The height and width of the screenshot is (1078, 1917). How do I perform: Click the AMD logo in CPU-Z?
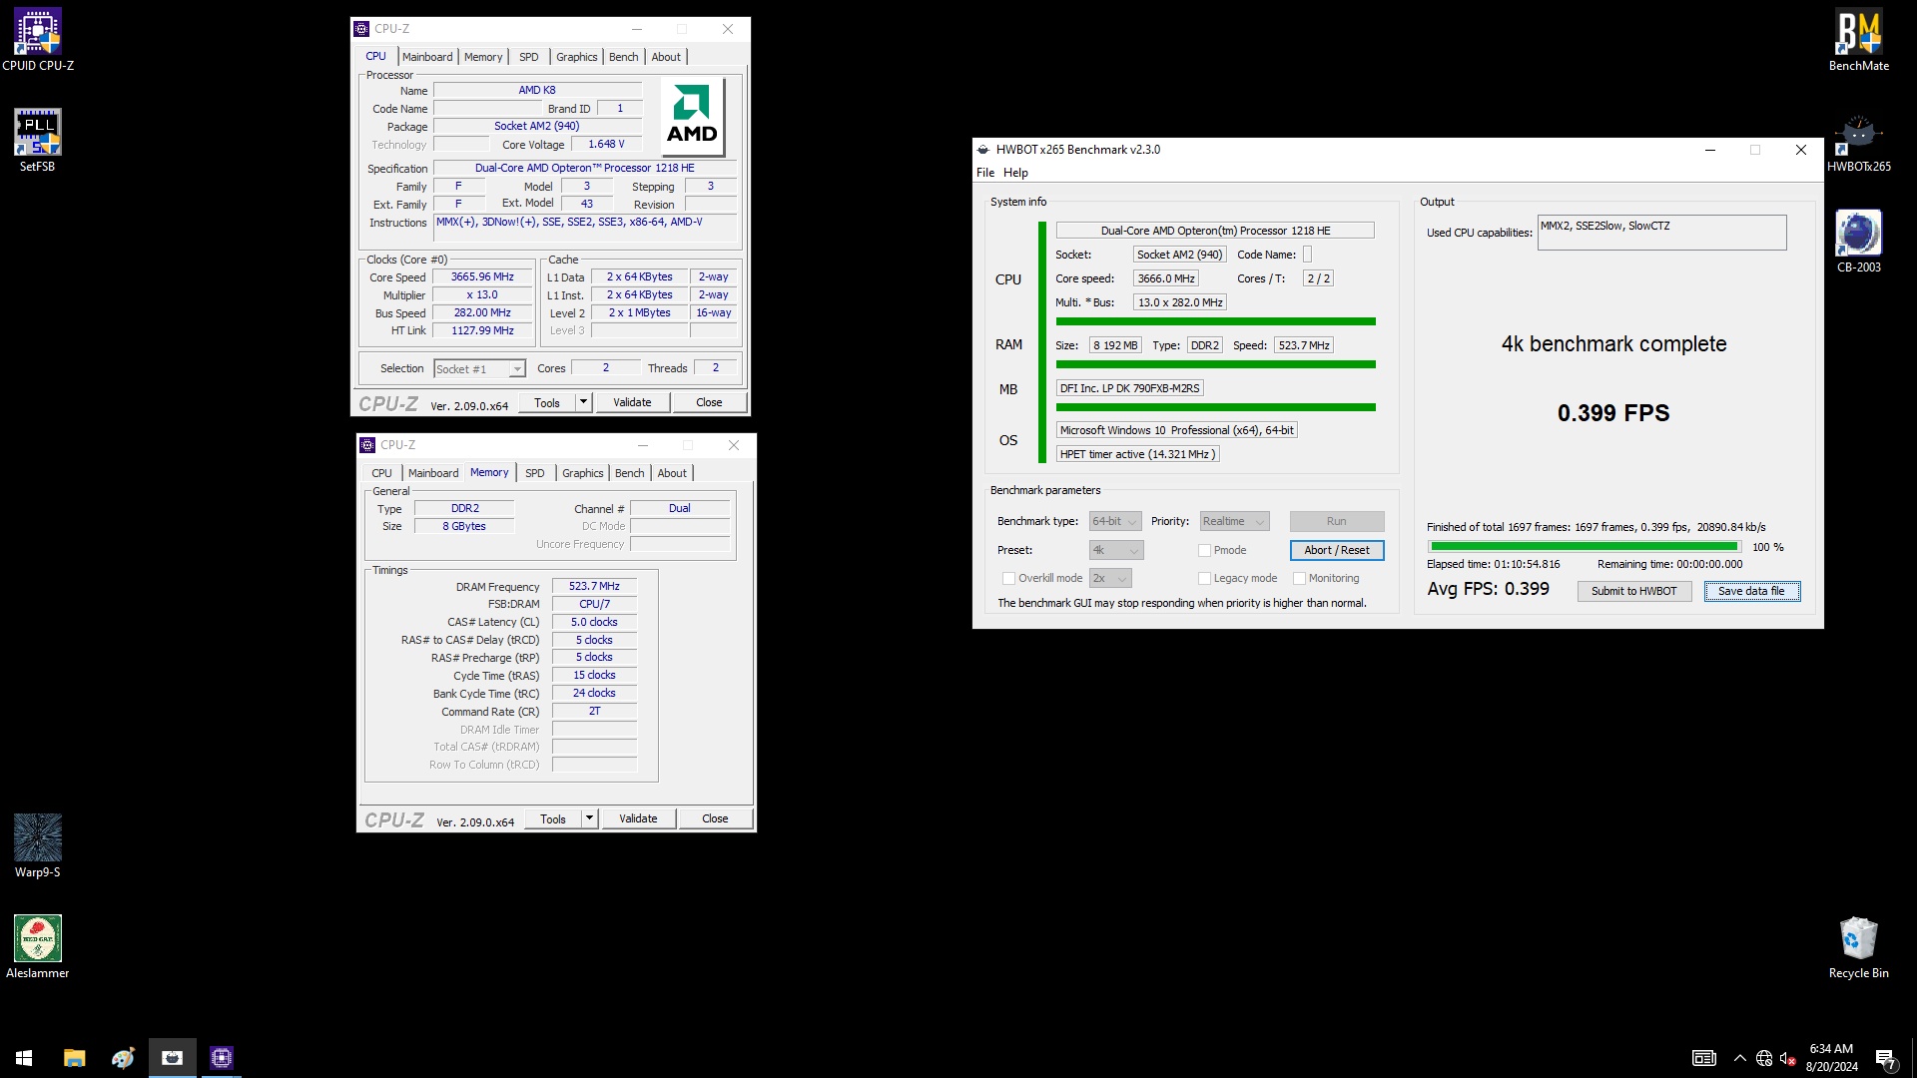pyautogui.click(x=692, y=116)
